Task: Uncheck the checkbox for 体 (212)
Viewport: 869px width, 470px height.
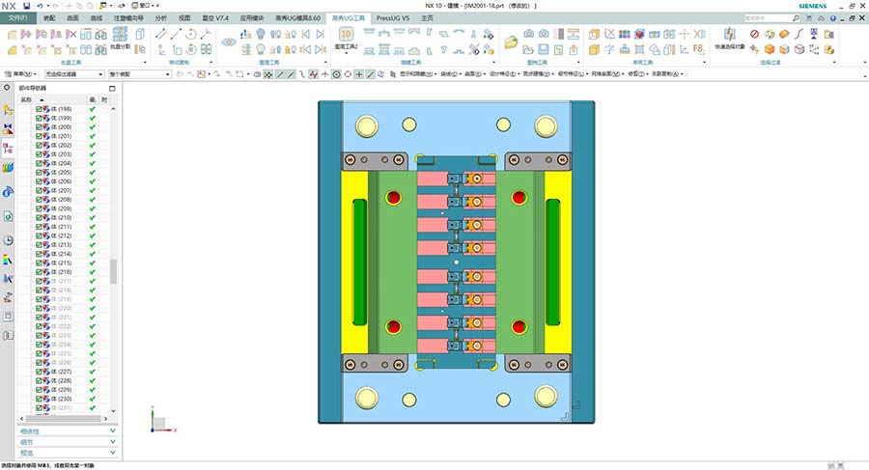Action: click(x=39, y=236)
